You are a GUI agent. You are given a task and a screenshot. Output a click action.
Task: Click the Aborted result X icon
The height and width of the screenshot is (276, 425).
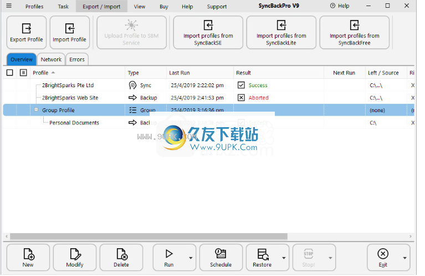pos(241,98)
